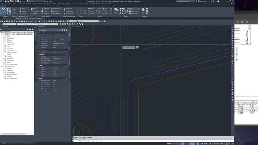Switch to the Start file tab
Screen dimensions: 258x145
(4, 19)
